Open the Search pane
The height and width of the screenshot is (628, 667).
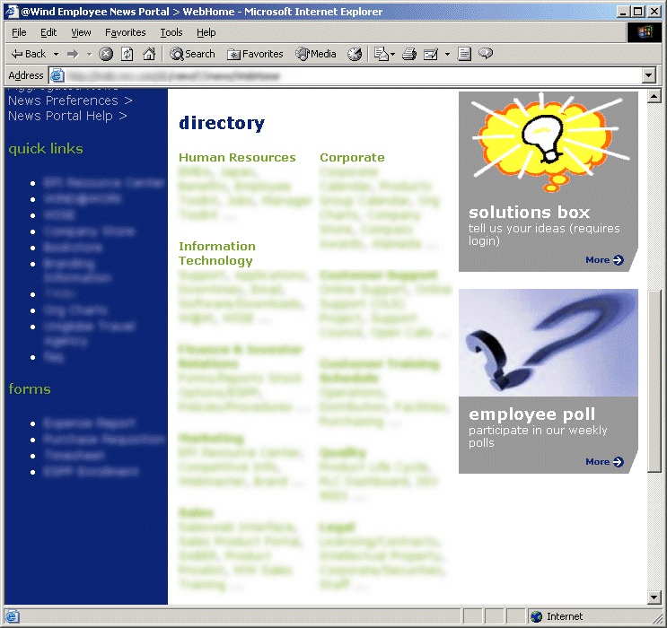click(x=193, y=54)
